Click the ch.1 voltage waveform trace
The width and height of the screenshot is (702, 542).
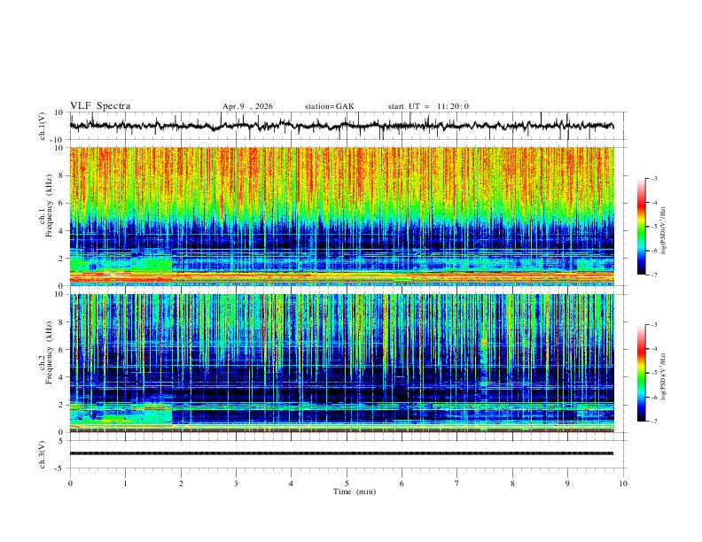[x=341, y=126]
